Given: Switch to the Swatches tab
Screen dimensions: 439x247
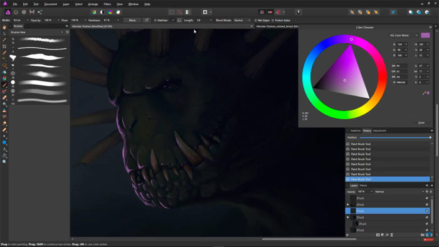Looking at the screenshot, I should tap(356, 130).
